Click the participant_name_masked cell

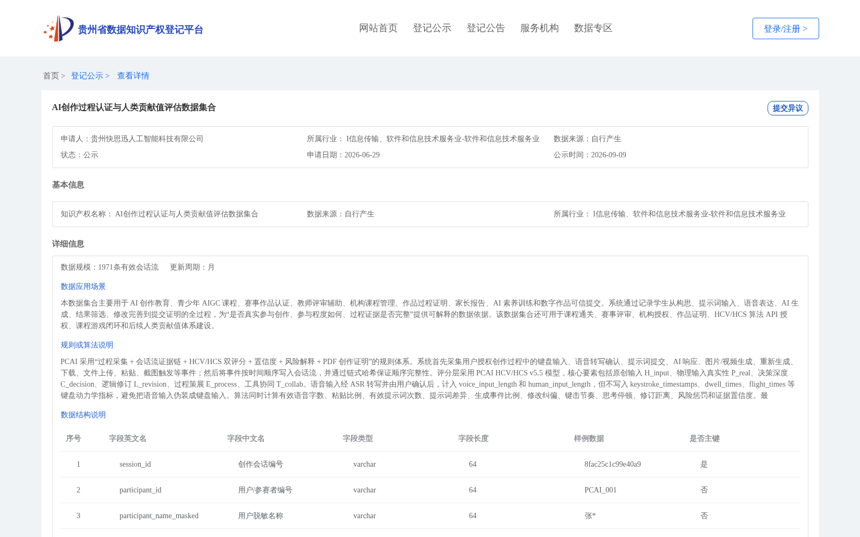click(x=159, y=516)
